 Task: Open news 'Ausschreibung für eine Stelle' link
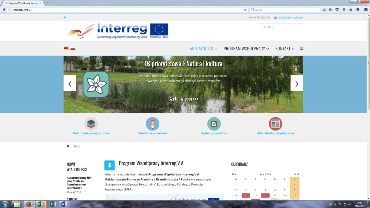(x=79, y=183)
